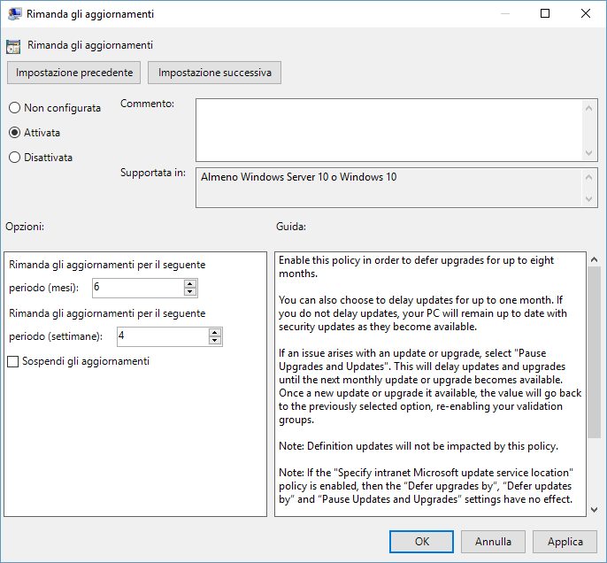
Task: Click Annulla to cancel changes
Action: pos(493,542)
